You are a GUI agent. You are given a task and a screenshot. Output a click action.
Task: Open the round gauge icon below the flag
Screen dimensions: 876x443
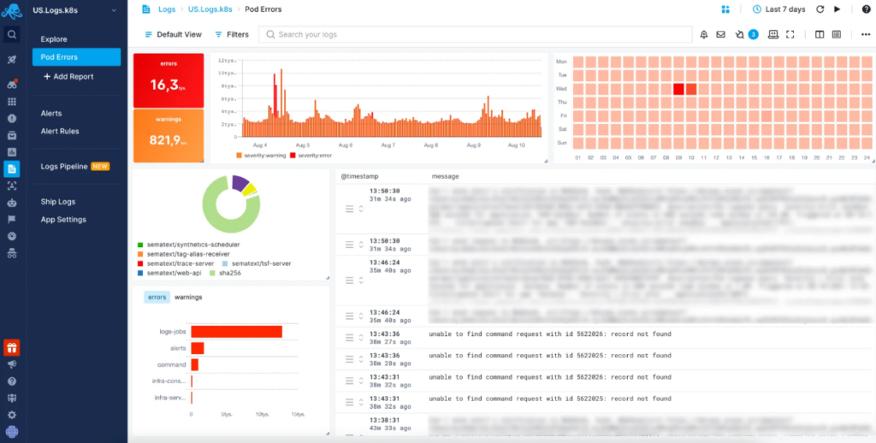coord(12,236)
